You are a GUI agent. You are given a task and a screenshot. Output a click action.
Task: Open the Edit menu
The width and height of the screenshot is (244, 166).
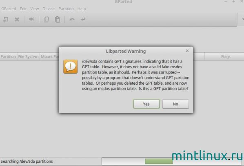[23, 9]
